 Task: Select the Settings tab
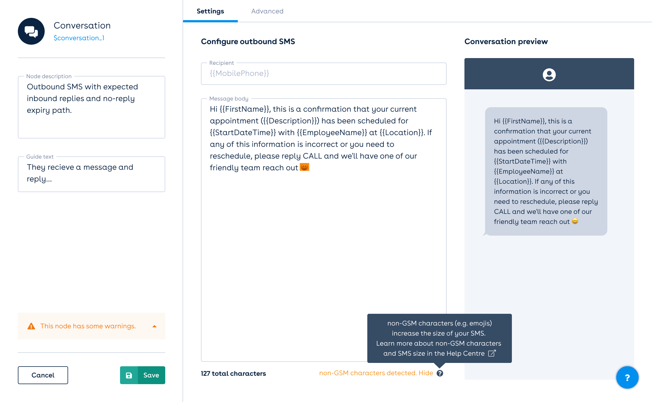210,11
